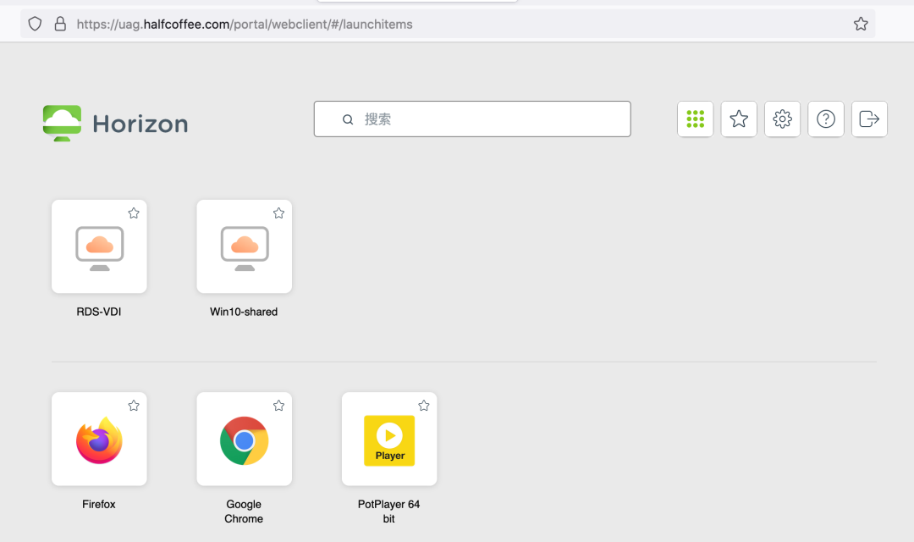Click the Horizon title text
The height and width of the screenshot is (542, 914).
coord(140,124)
